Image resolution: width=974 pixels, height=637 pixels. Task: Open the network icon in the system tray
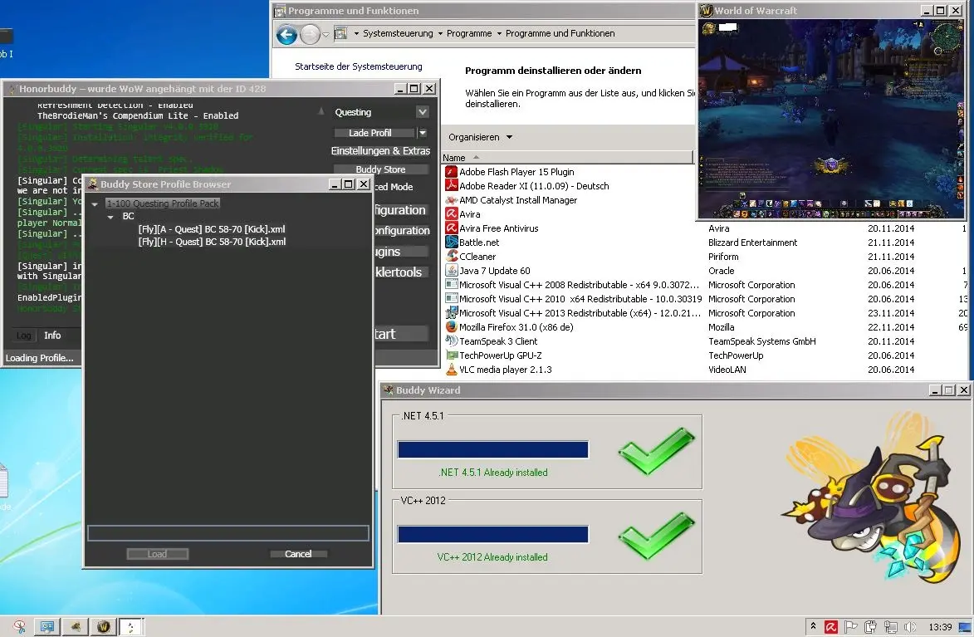pos(890,627)
